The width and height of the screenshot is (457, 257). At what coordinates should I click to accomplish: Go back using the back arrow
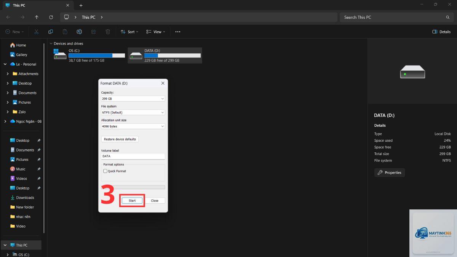tap(8, 17)
